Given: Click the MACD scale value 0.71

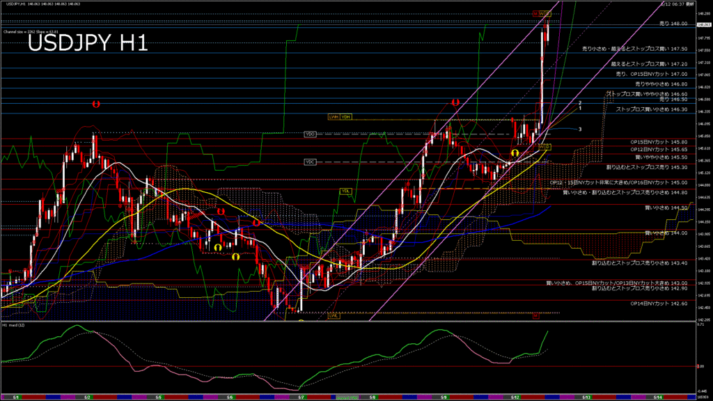Looking at the screenshot, I should [x=700, y=324].
